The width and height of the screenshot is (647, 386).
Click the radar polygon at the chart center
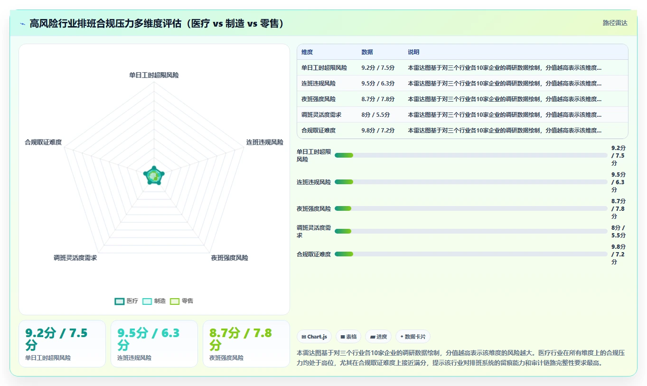point(154,176)
